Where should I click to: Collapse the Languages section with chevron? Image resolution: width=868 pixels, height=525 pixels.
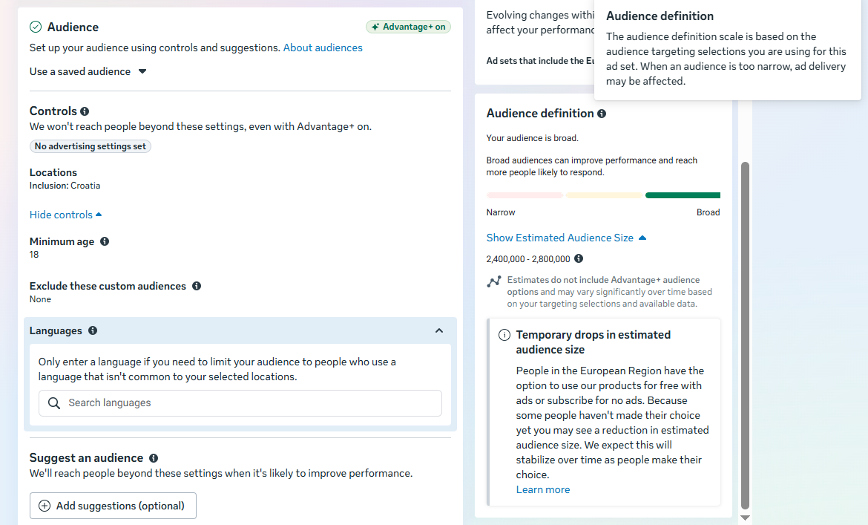439,330
